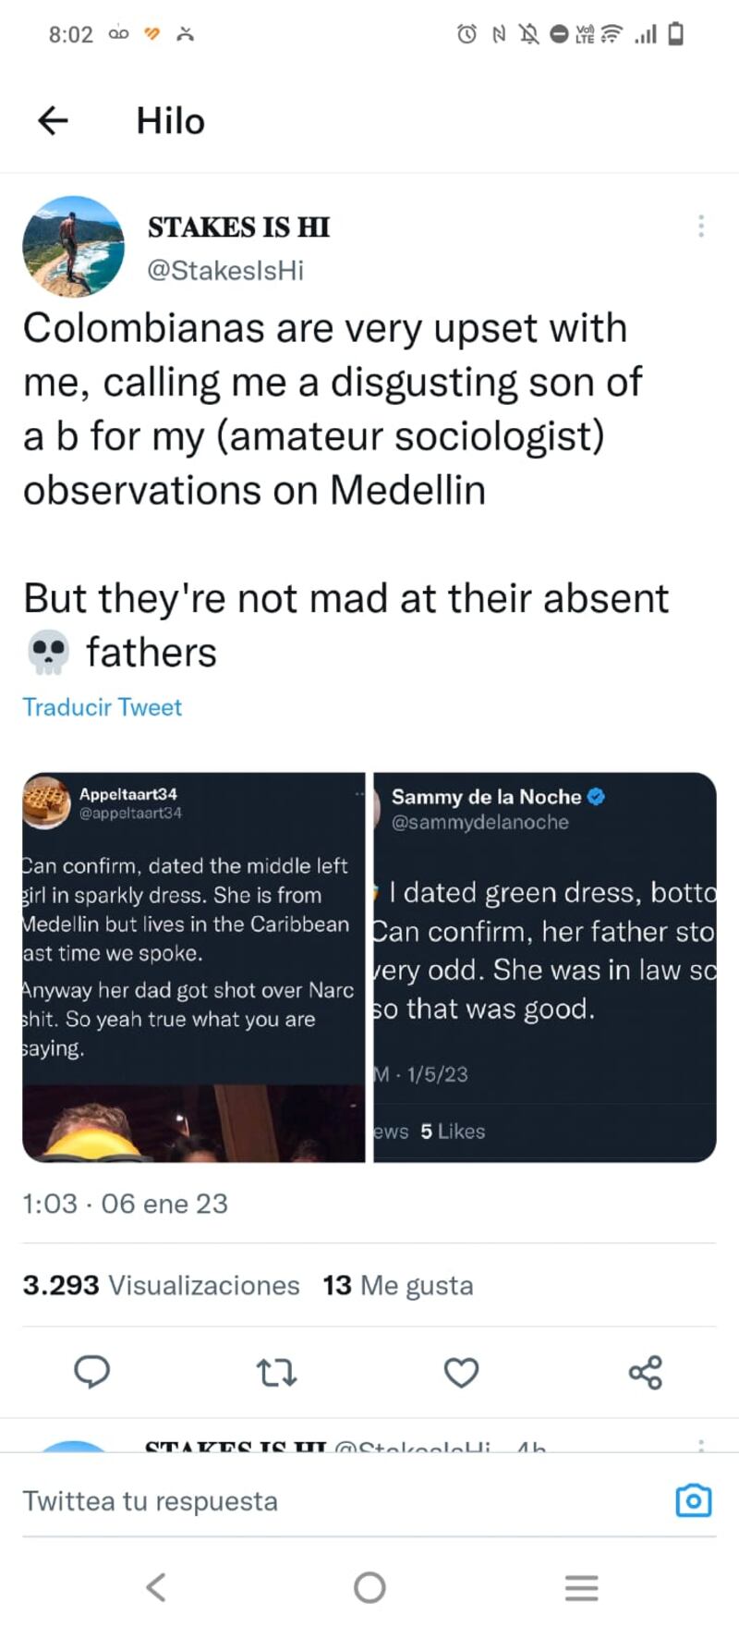Open camera icon in reply bar

[693, 1500]
